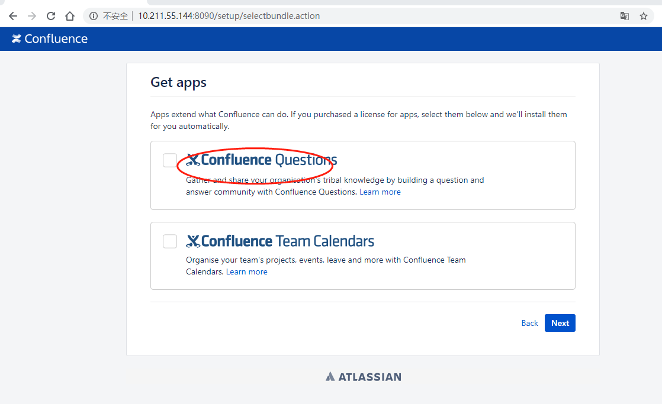Image resolution: width=662 pixels, height=404 pixels.
Task: Click the Atlassian logo in the footer
Action: coord(363,377)
